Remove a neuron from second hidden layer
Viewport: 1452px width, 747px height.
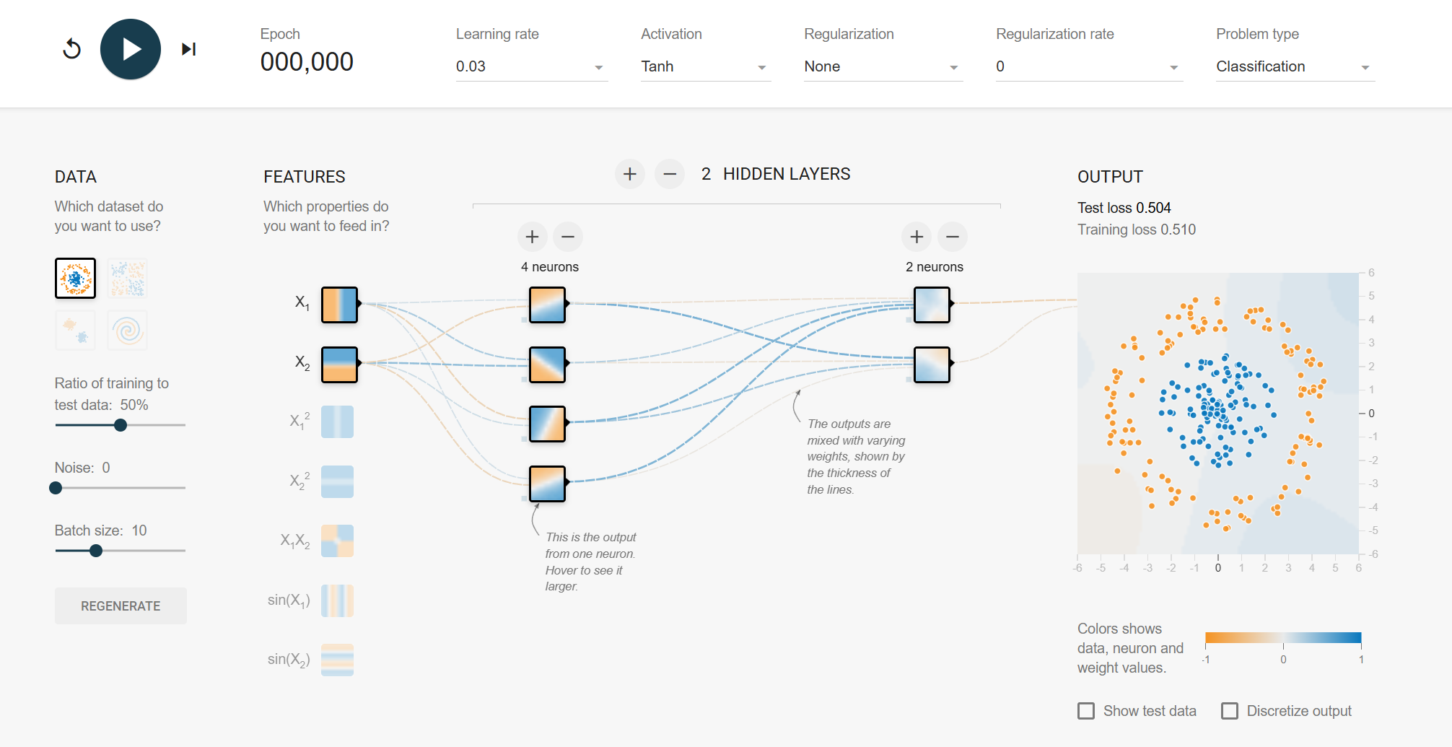point(953,237)
